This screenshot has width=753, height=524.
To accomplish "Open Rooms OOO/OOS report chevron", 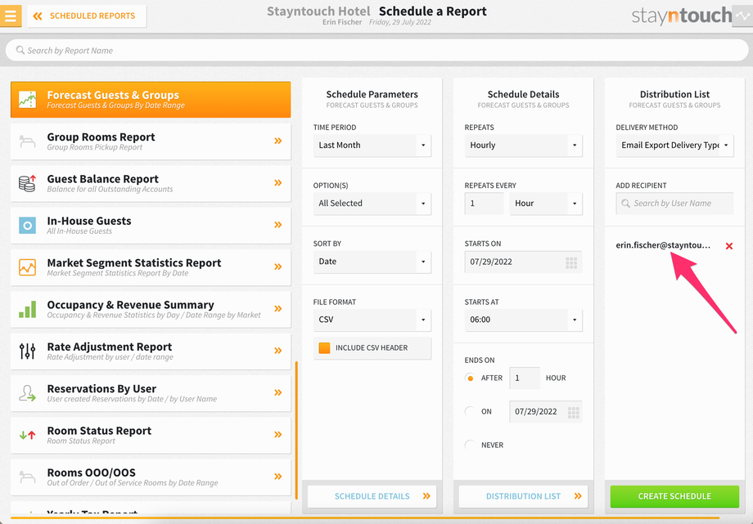I will pyautogui.click(x=278, y=477).
